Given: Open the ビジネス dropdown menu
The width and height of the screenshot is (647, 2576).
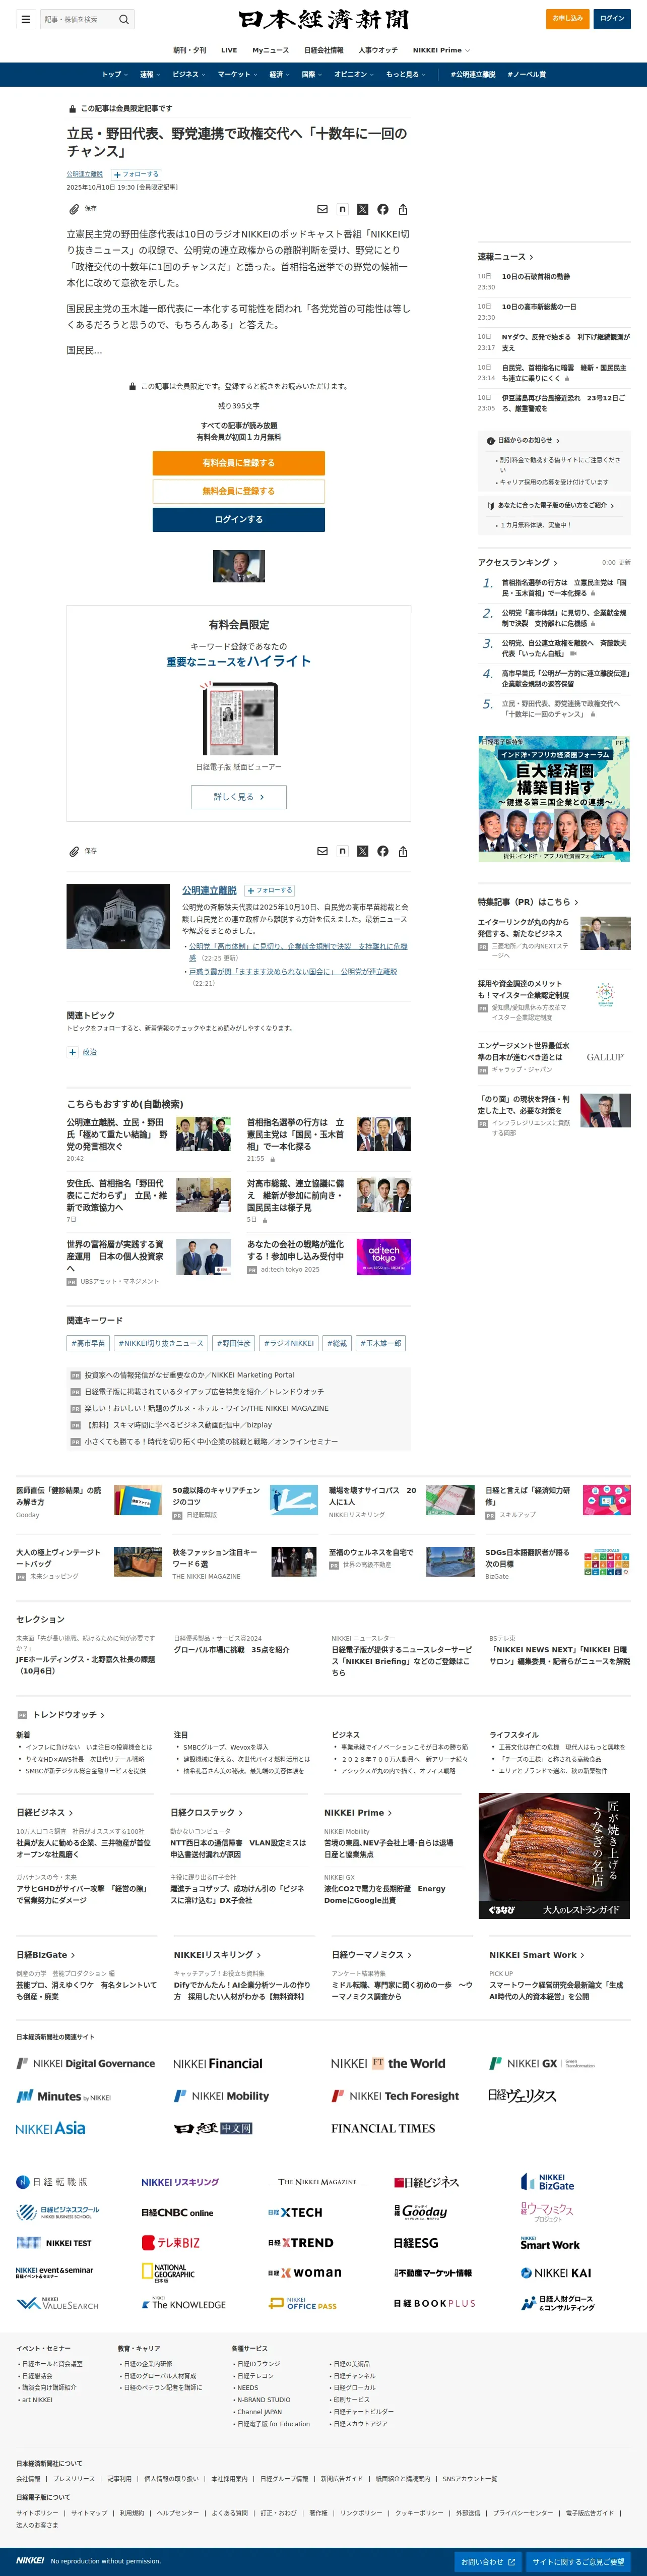Looking at the screenshot, I should click(x=189, y=74).
